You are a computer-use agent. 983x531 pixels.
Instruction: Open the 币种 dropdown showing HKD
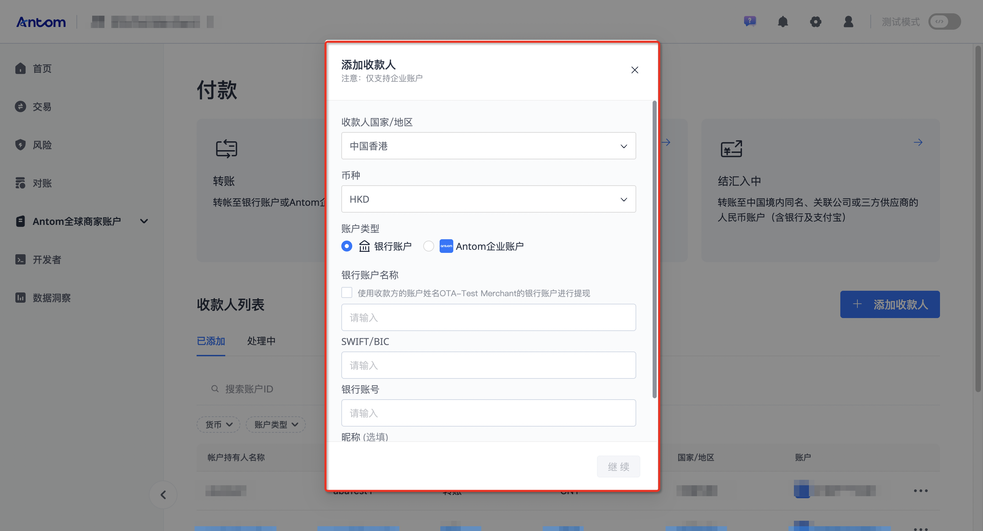tap(488, 199)
